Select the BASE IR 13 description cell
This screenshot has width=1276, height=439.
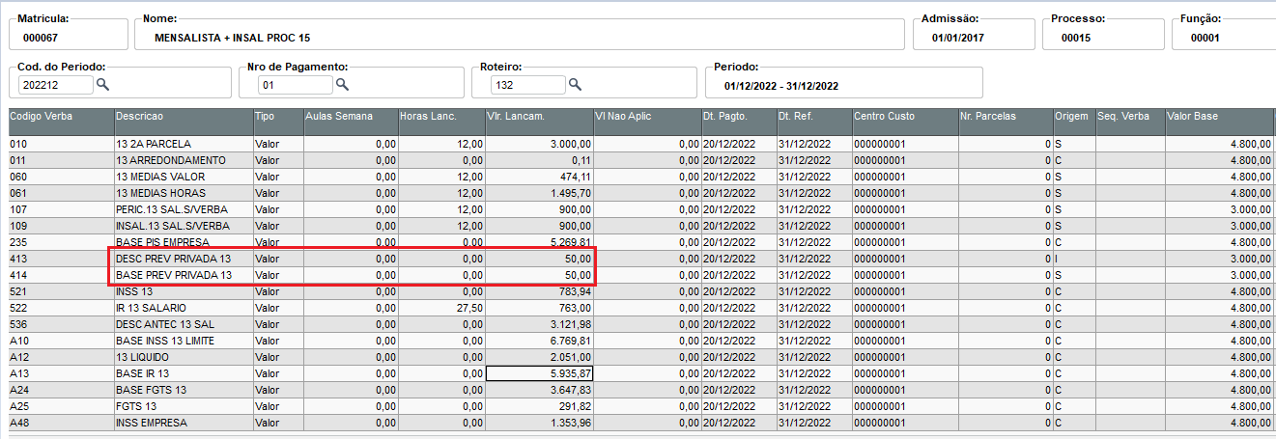(184, 373)
